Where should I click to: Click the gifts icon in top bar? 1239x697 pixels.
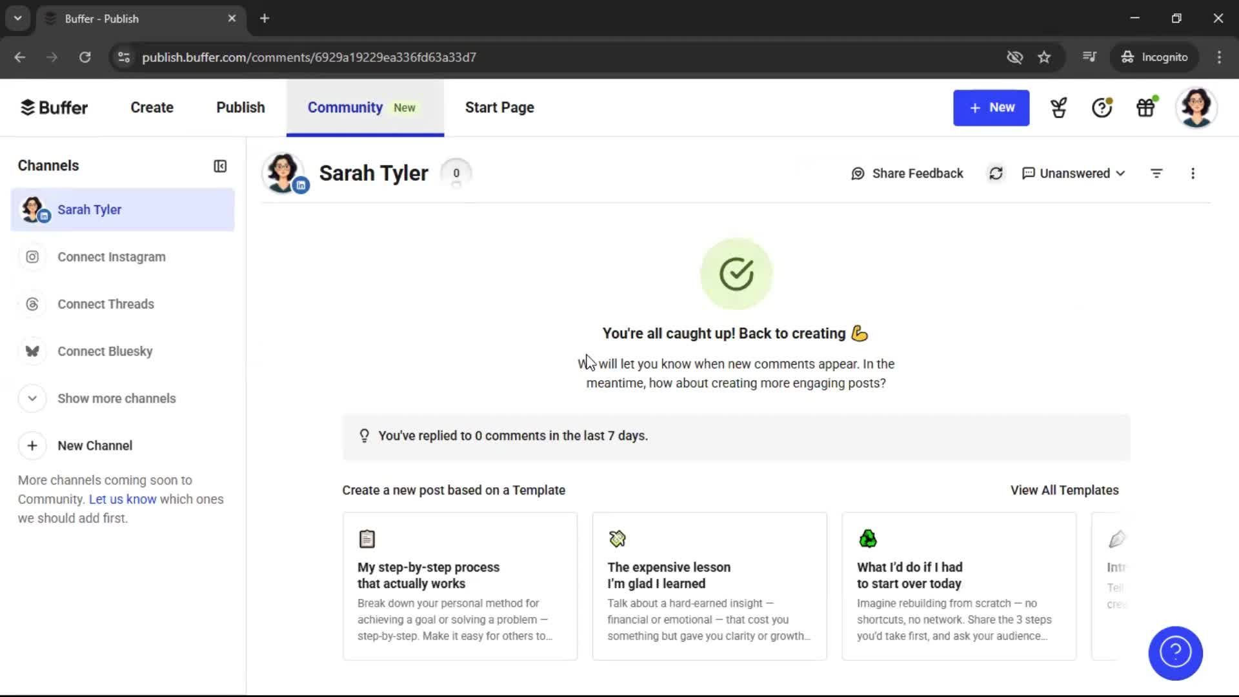[1146, 107]
